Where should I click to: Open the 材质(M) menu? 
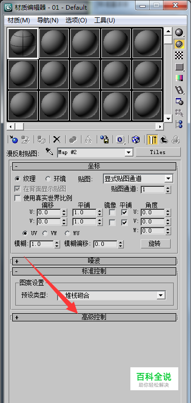[18, 20]
